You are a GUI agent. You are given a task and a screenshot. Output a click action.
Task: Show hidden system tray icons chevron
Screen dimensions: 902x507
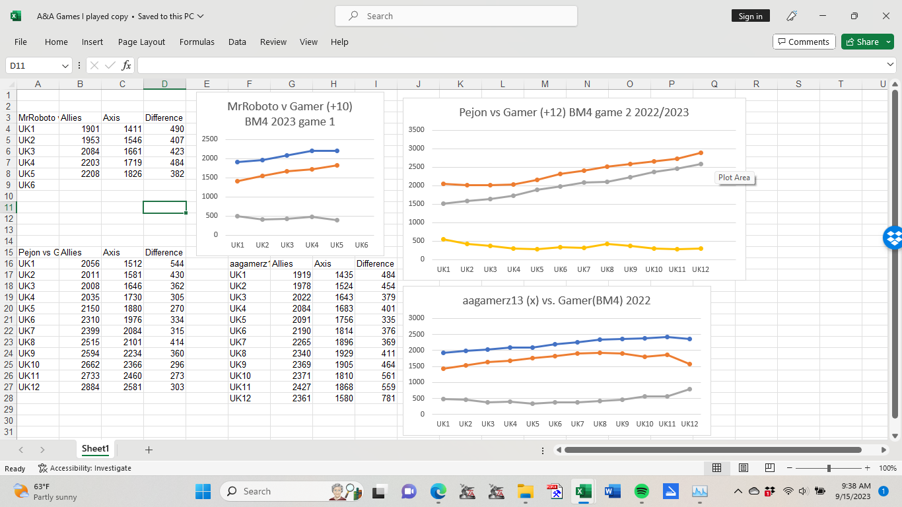pos(738,491)
